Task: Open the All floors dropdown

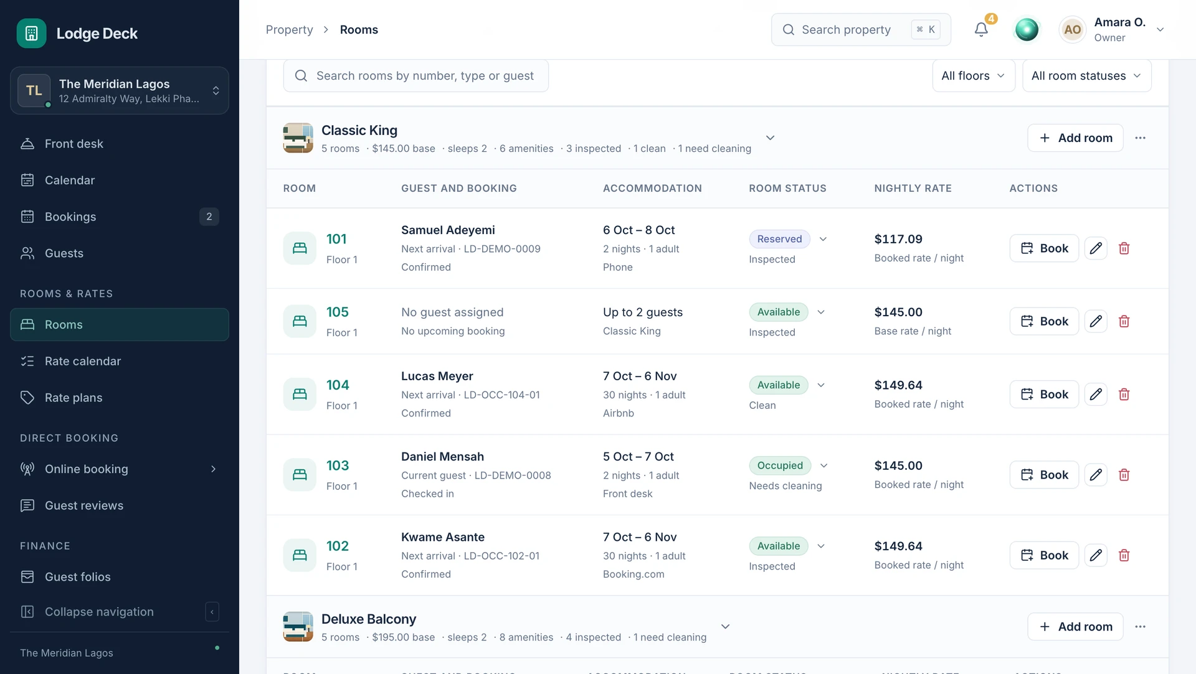Action: tap(974, 76)
